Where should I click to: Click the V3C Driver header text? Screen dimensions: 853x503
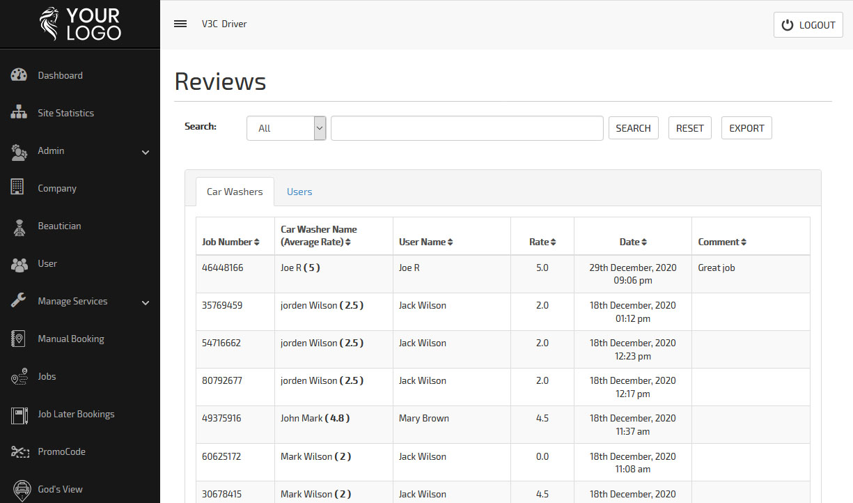tap(224, 24)
